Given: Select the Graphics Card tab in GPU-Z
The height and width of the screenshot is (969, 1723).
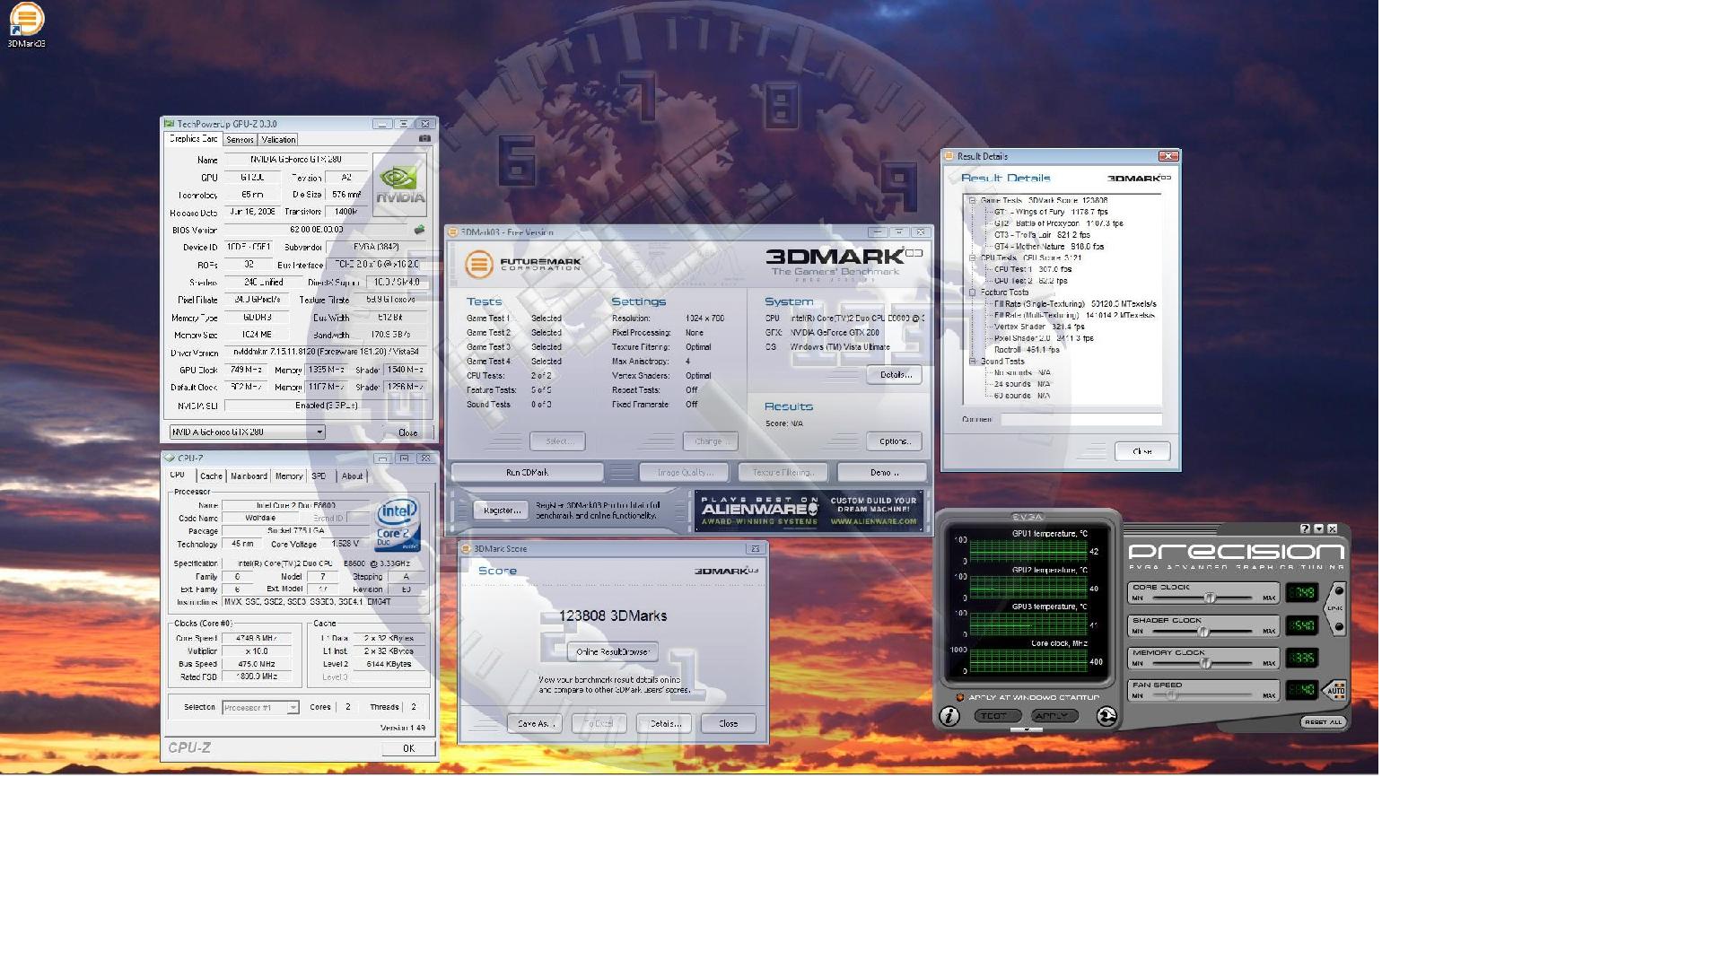Looking at the screenshot, I should [193, 139].
